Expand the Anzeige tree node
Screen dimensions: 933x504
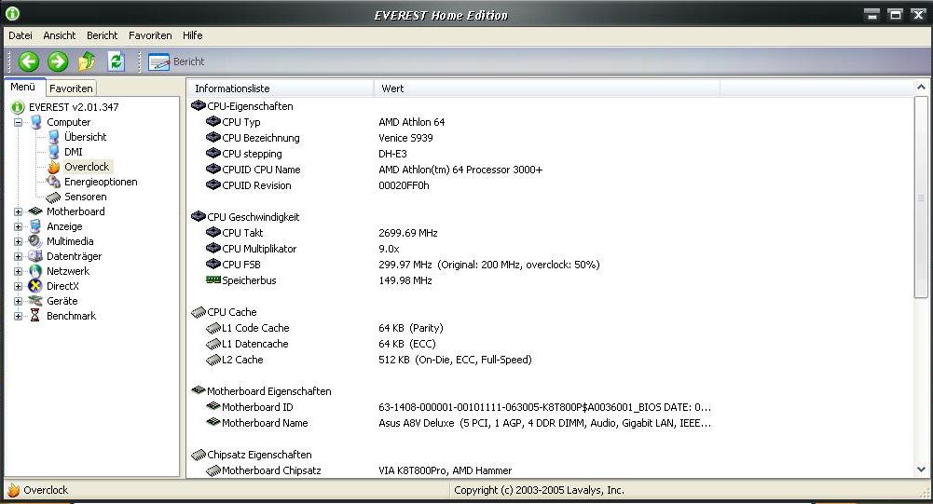coord(19,226)
